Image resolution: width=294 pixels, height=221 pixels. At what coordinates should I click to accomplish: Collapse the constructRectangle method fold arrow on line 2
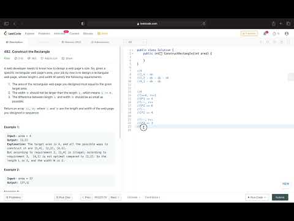coord(132,53)
